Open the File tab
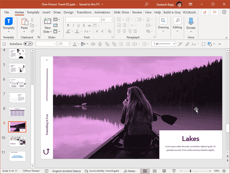230x174 pixels. pos(7,12)
